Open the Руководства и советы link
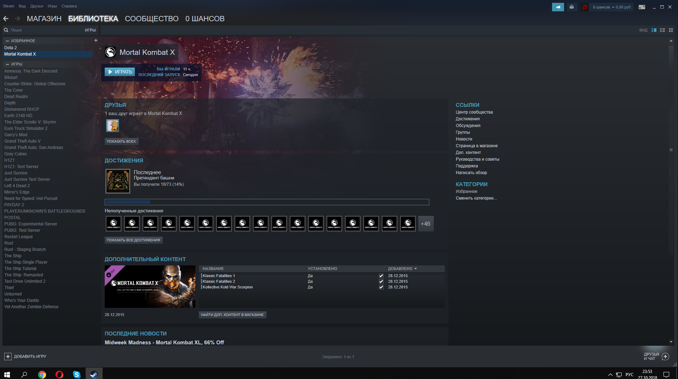 477,159
